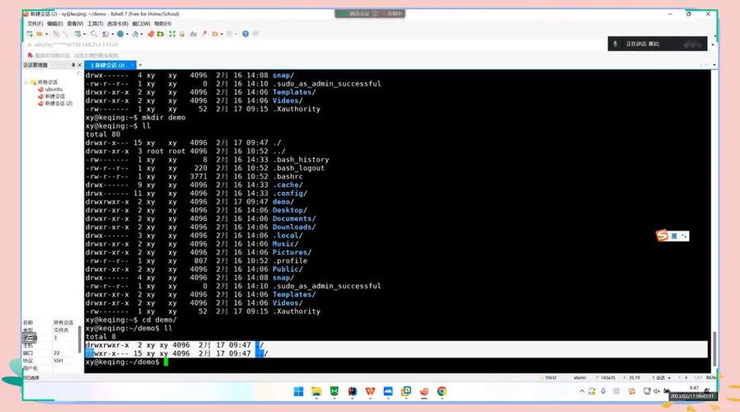Open the dropdown arrow beside the Open Session folder
Image resolution: width=740 pixels, height=412 pixels.
[46, 34]
